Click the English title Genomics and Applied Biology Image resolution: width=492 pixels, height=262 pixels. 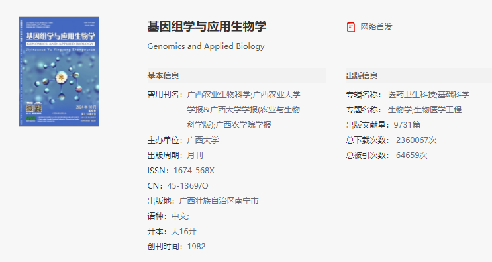click(x=206, y=46)
